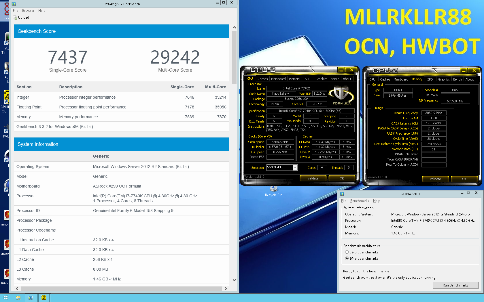Click OK in right CPU-Z Memory window
This screenshot has height=302, width=484.
click(464, 179)
